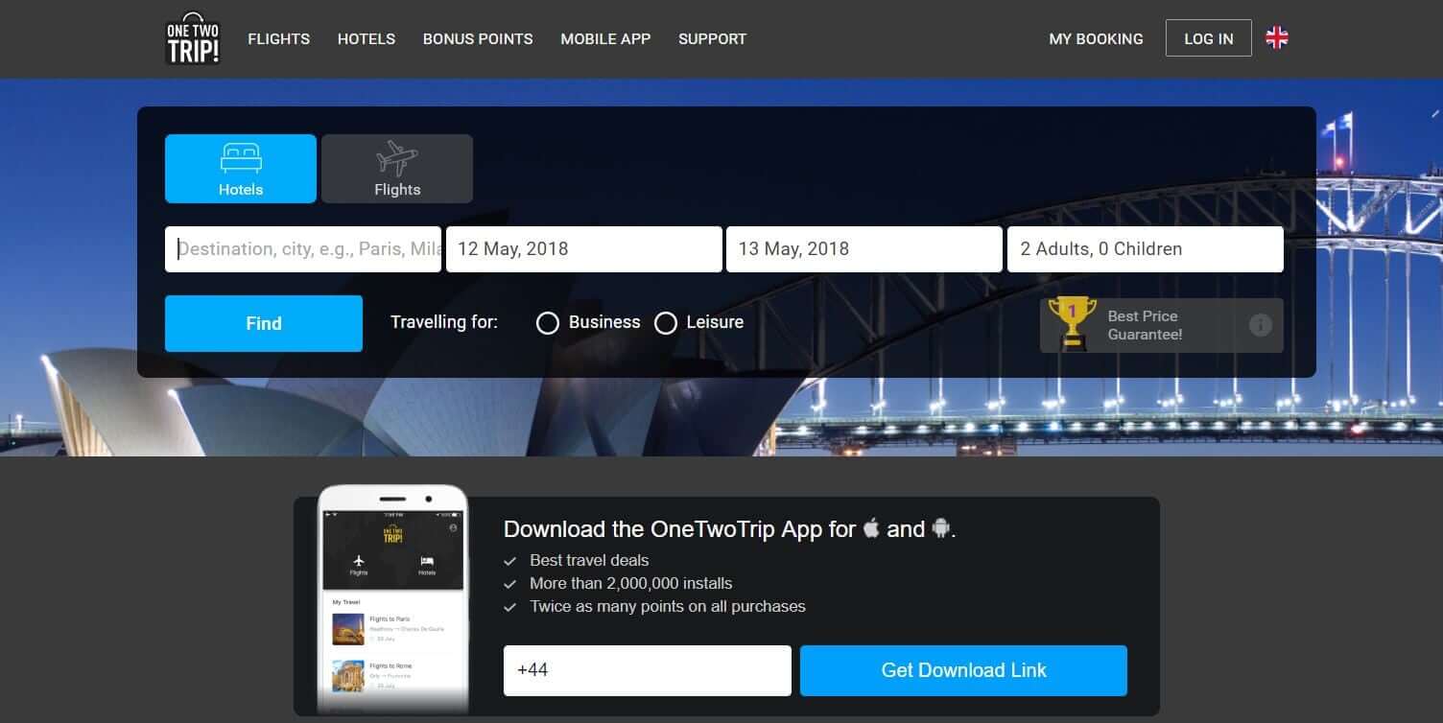Click the gold trophy icon
Image resolution: width=1443 pixels, height=723 pixels.
point(1073,322)
